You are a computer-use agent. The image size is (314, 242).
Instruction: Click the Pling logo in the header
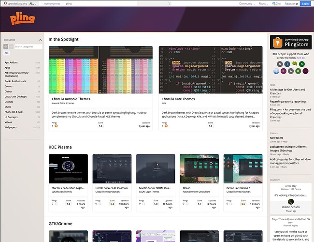(x=22, y=18)
